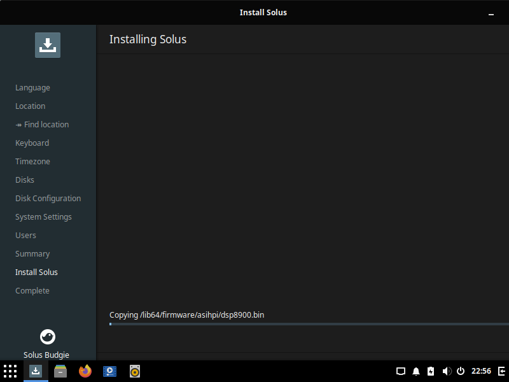Click the 22:56 clock

[481, 371]
